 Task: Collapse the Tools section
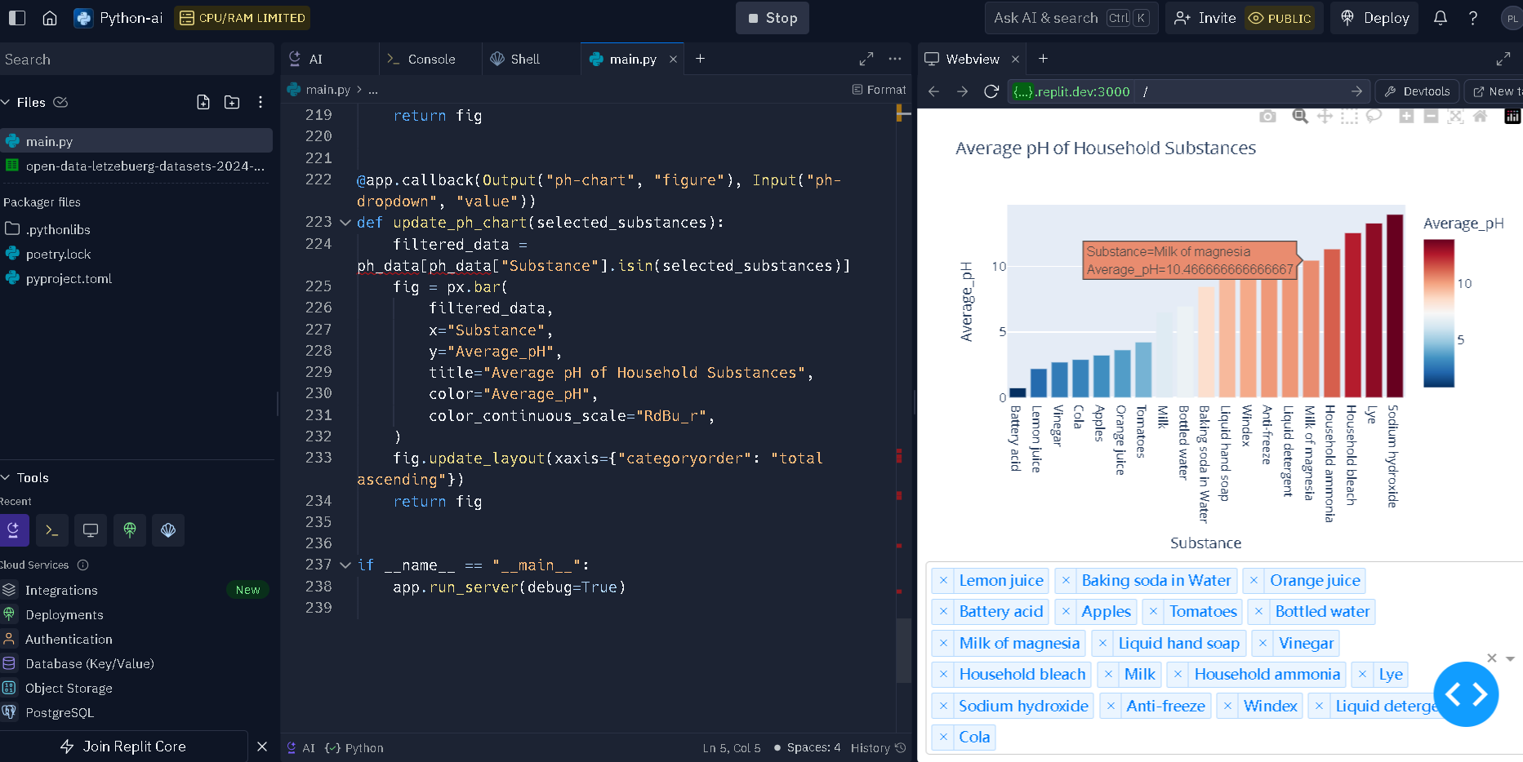pyautogui.click(x=6, y=477)
